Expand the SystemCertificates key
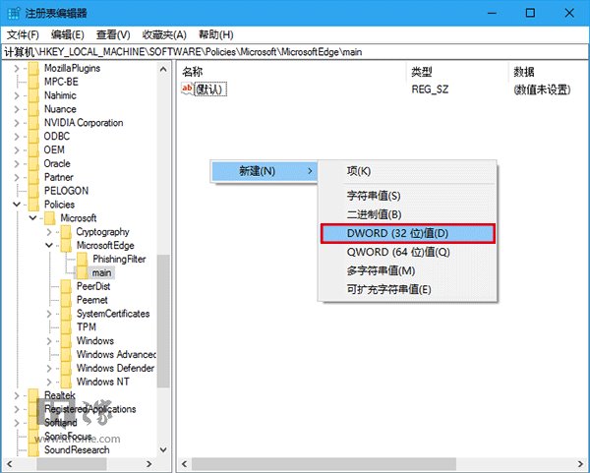The height and width of the screenshot is (473, 590). tap(49, 314)
